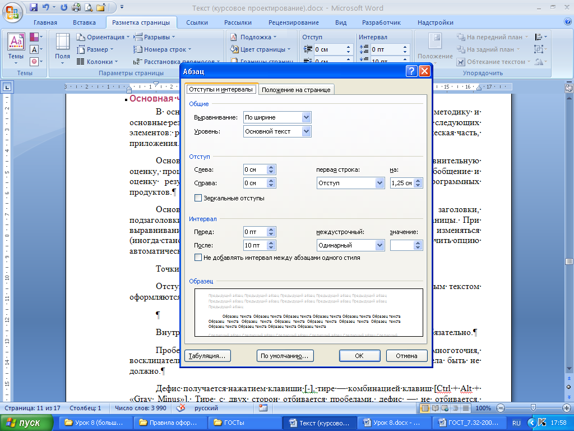Viewport: 574px width, 431px height.
Task: Expand Размер page size menu
Action: click(x=95, y=49)
